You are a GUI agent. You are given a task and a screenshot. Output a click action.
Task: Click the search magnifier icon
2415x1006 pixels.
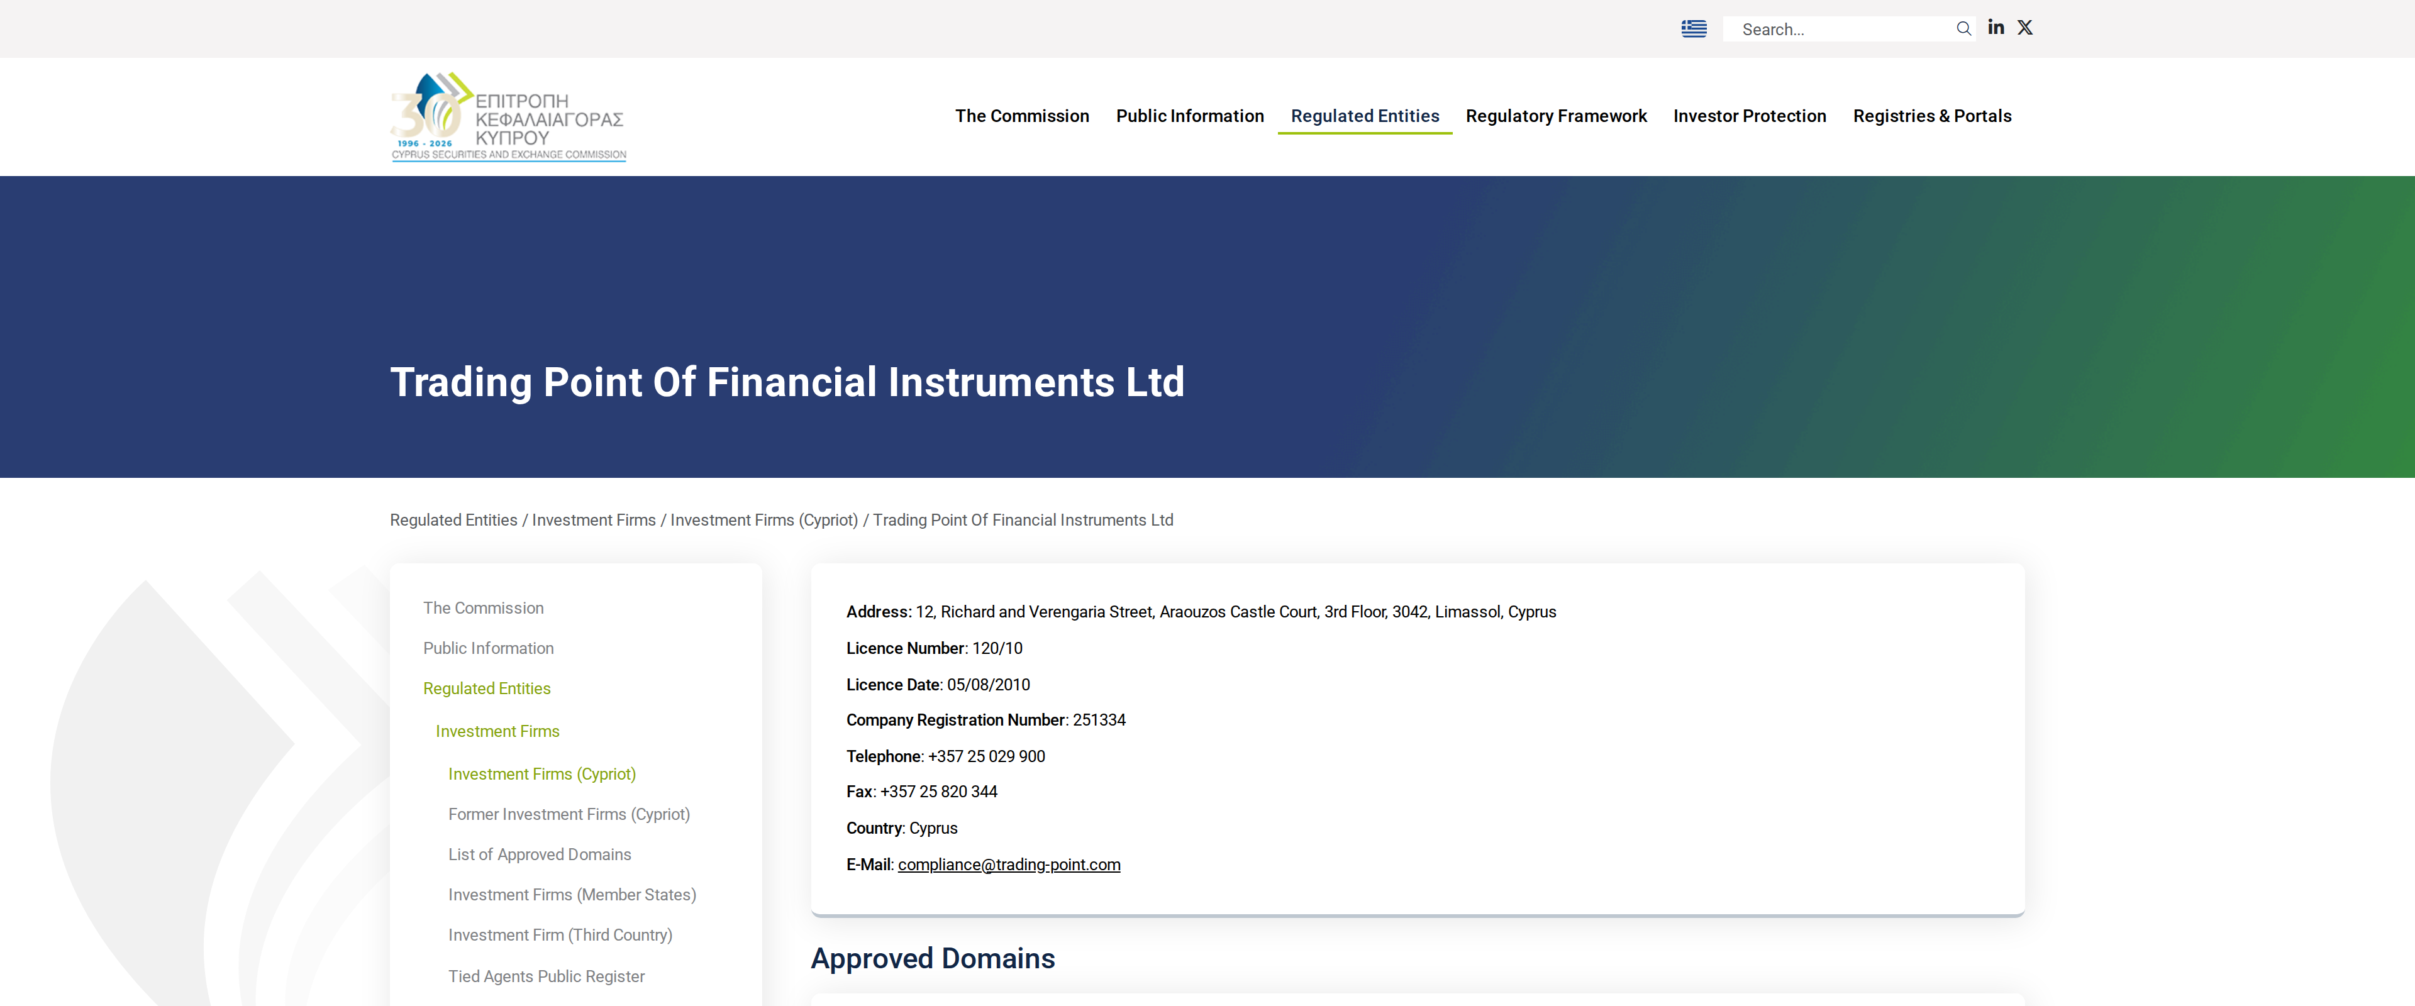click(x=1963, y=29)
